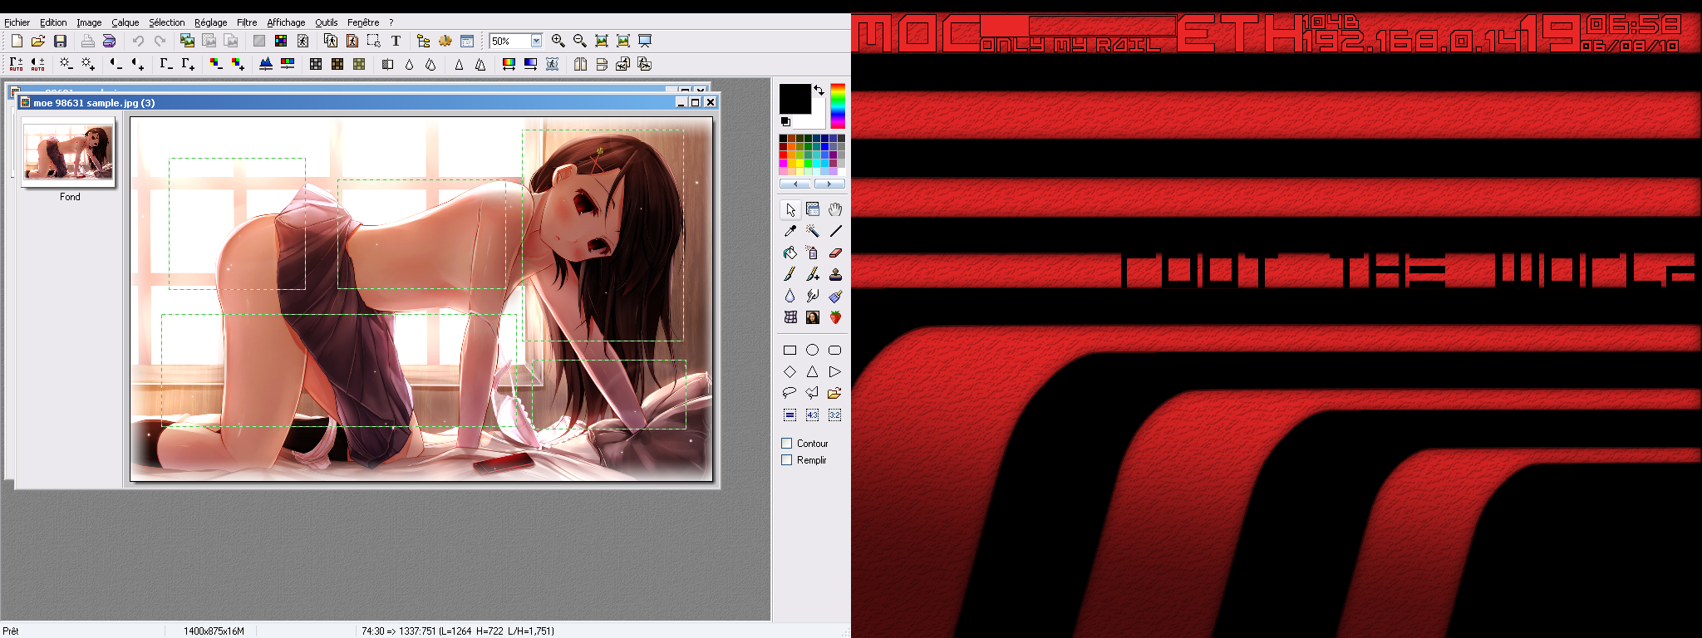Apply auto levels (first AUTO icon)
Screen dimensions: 1702x638
[17, 64]
